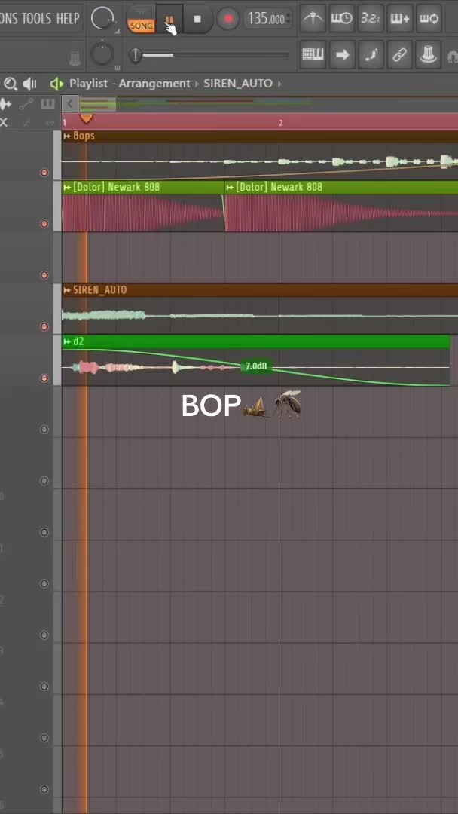
Task: Click the 7.0dB automation value label
Action: [255, 366]
